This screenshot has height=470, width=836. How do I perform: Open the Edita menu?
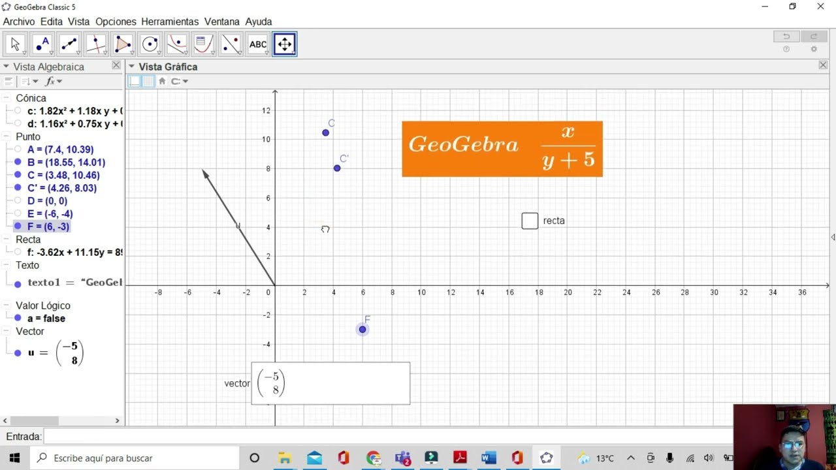pyautogui.click(x=52, y=22)
